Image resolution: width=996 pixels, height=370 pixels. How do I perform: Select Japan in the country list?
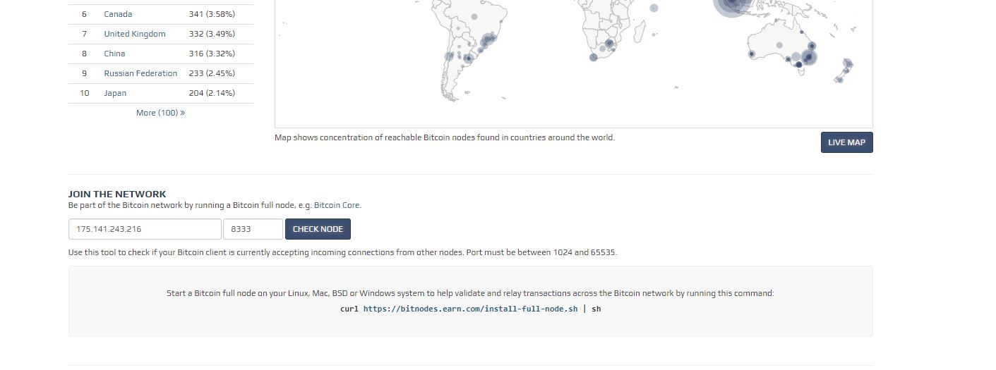click(115, 93)
